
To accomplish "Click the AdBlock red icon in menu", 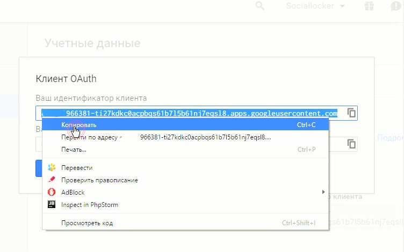I will (x=52, y=192).
